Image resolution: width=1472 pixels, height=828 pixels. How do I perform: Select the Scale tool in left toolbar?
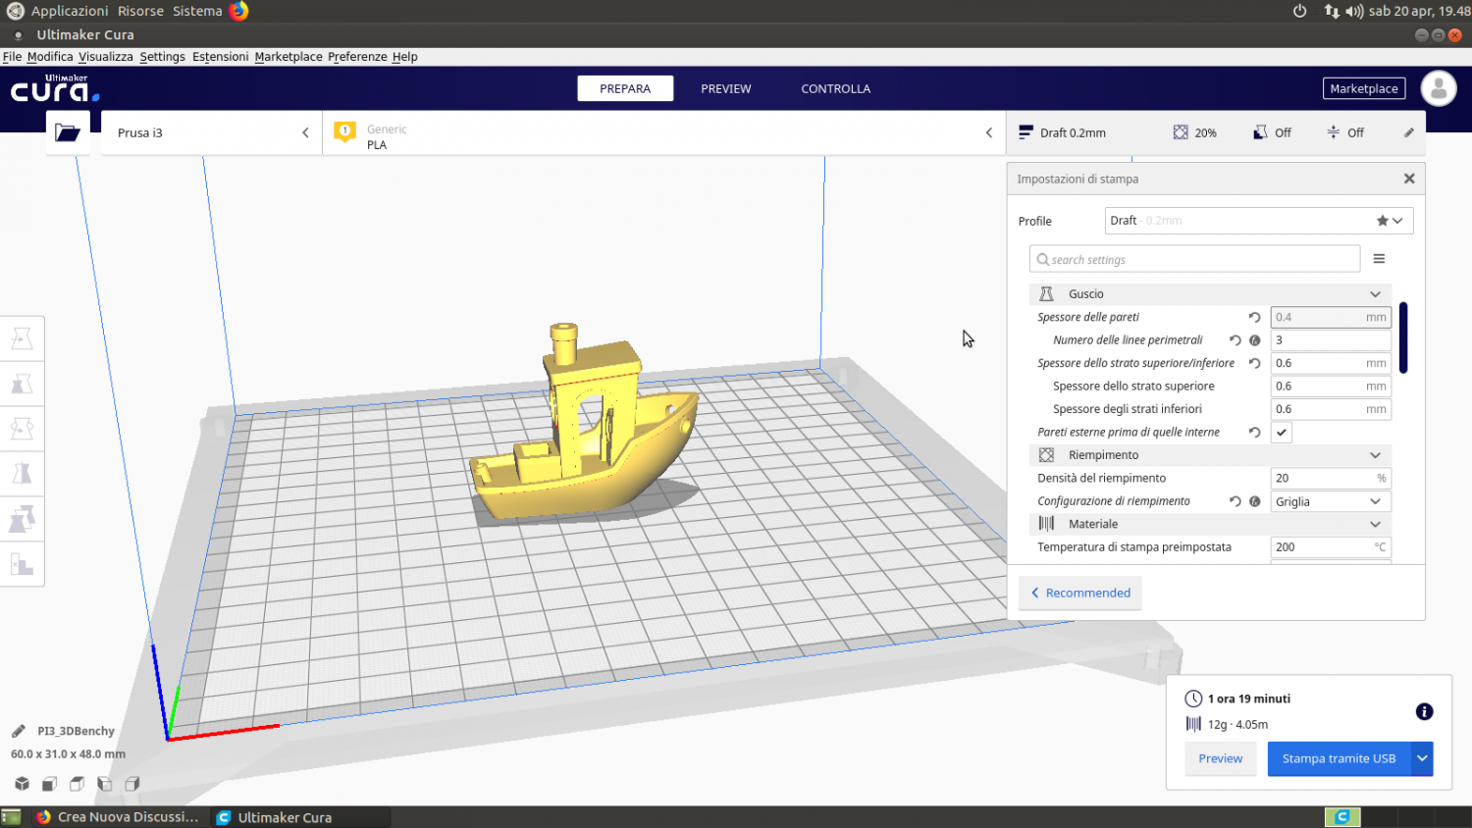click(x=22, y=384)
